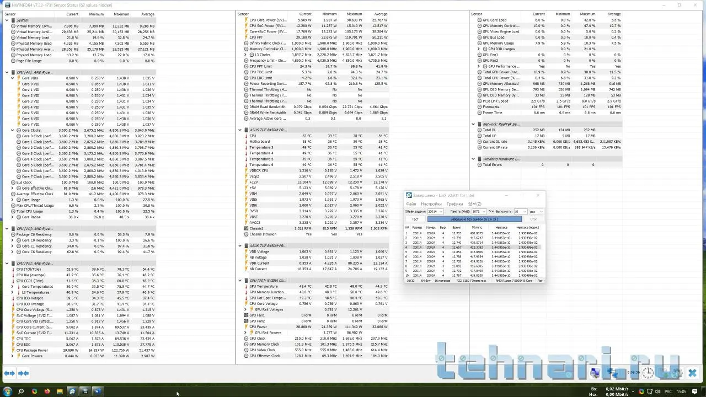Collapse the System sensor group
This screenshot has height=397, width=706.
point(7,20)
